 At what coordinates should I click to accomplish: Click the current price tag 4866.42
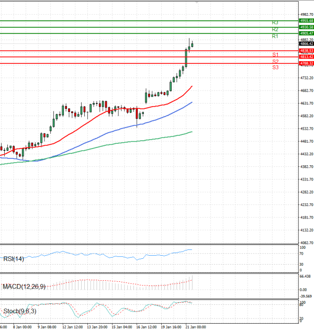(x=306, y=44)
